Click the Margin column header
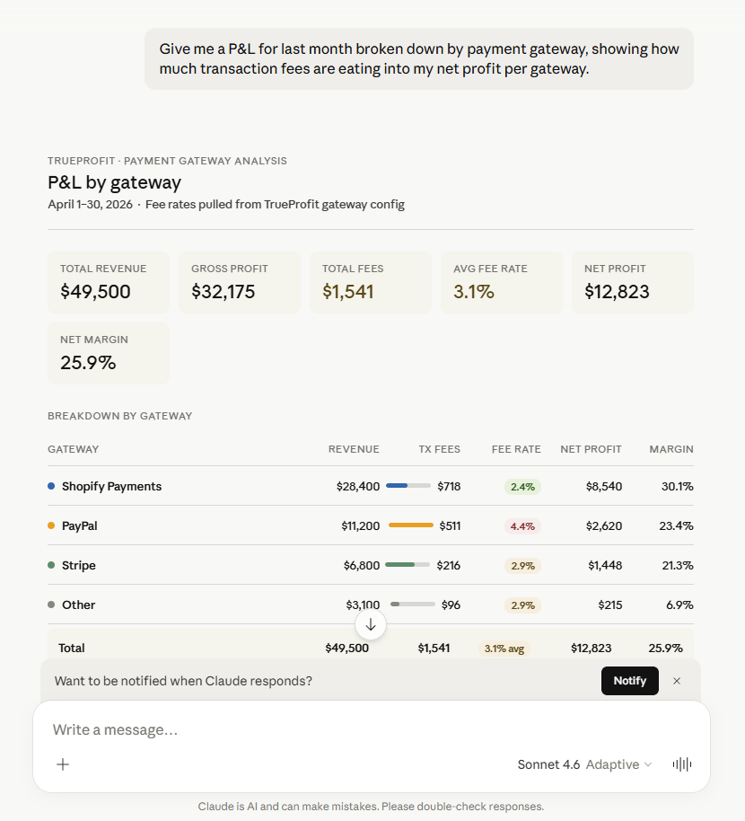This screenshot has width=745, height=821. click(671, 449)
